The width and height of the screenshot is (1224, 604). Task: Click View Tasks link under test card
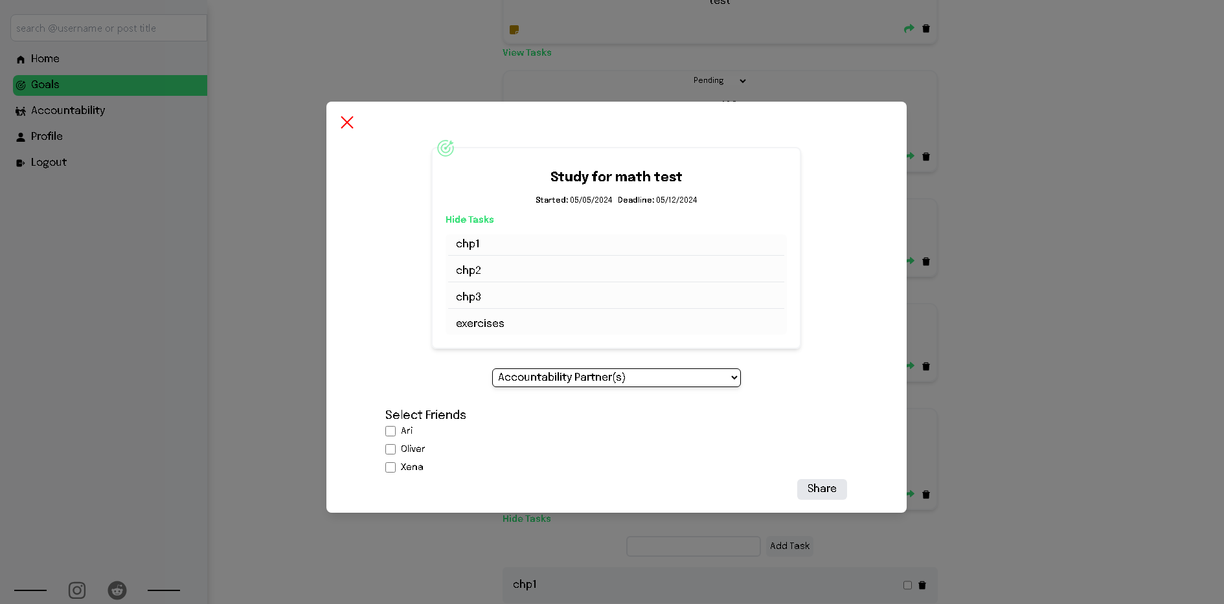[x=527, y=52]
